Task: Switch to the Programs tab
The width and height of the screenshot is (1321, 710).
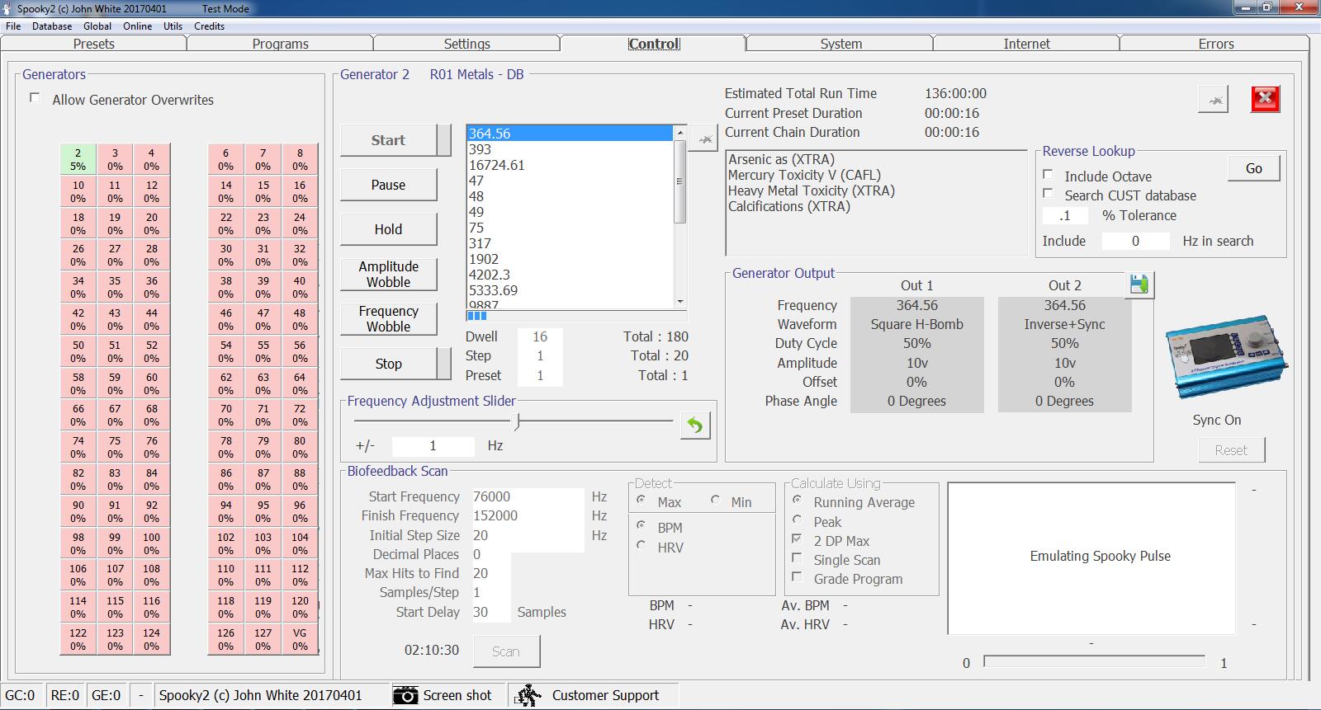Action: 281,44
